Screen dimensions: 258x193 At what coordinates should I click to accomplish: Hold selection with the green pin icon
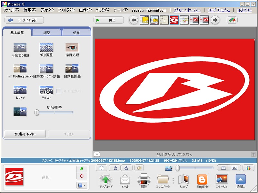coord(82,169)
